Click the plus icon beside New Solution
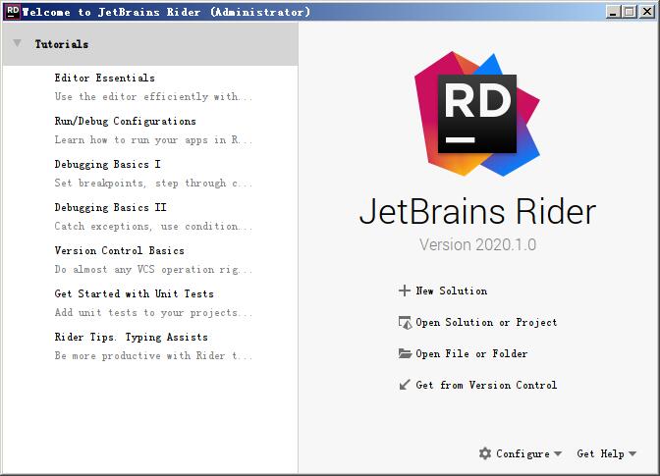Image resolution: width=660 pixels, height=476 pixels. 404,291
